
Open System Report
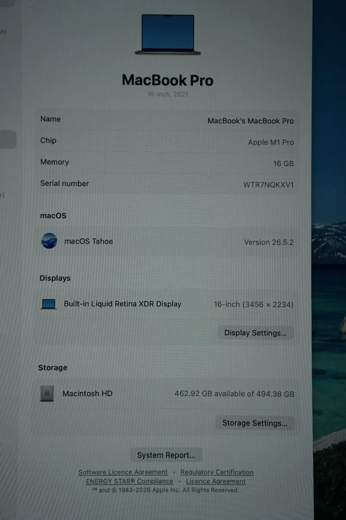point(166,455)
